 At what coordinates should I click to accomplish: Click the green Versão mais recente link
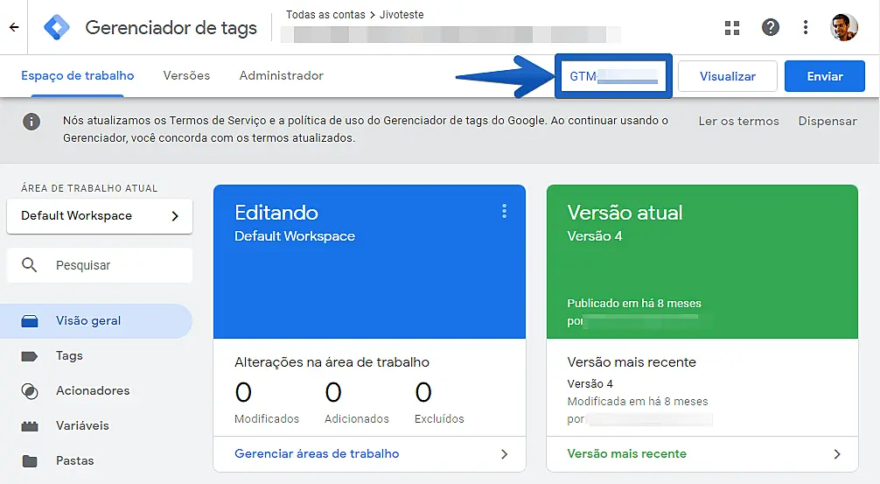click(x=626, y=453)
